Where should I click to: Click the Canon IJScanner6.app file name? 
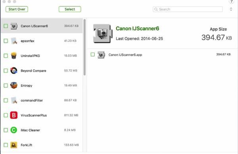pyautogui.click(x=125, y=55)
